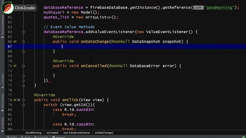Open the Structure tool window tab

tap(2, 80)
